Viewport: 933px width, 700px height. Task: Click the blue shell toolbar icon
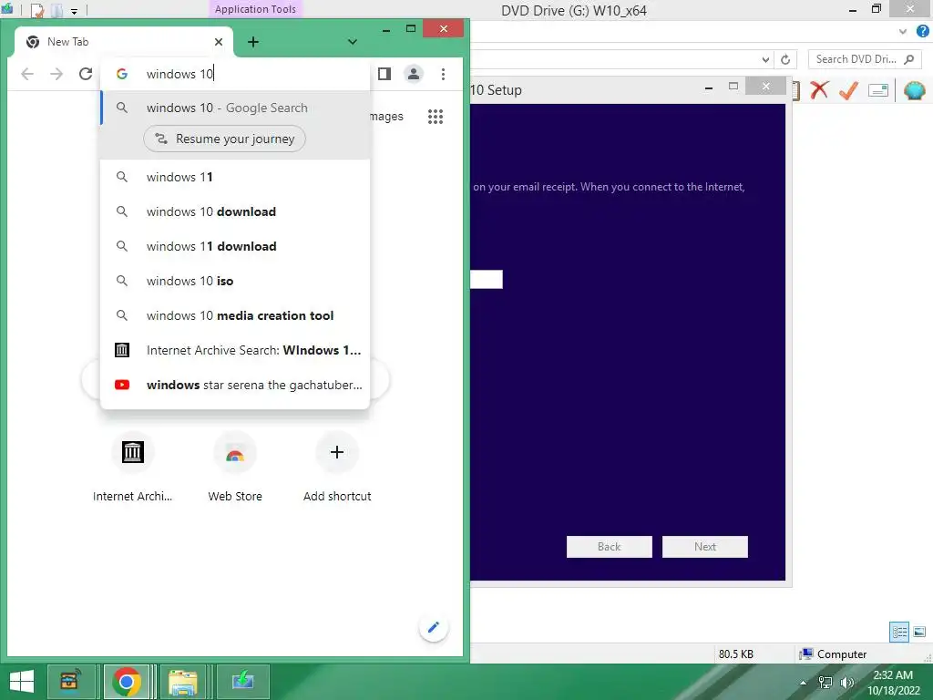[915, 90]
